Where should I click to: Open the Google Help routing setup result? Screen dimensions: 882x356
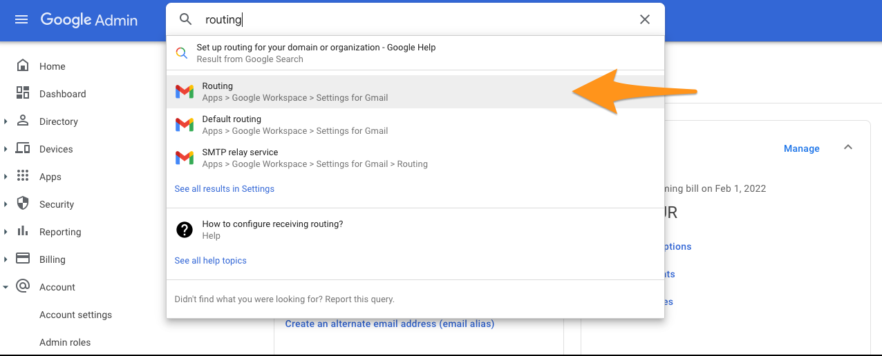coord(415,53)
